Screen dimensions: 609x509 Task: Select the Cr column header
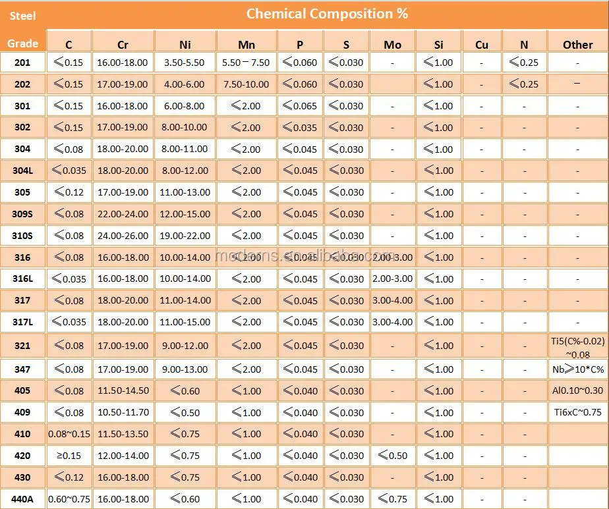[x=123, y=45]
